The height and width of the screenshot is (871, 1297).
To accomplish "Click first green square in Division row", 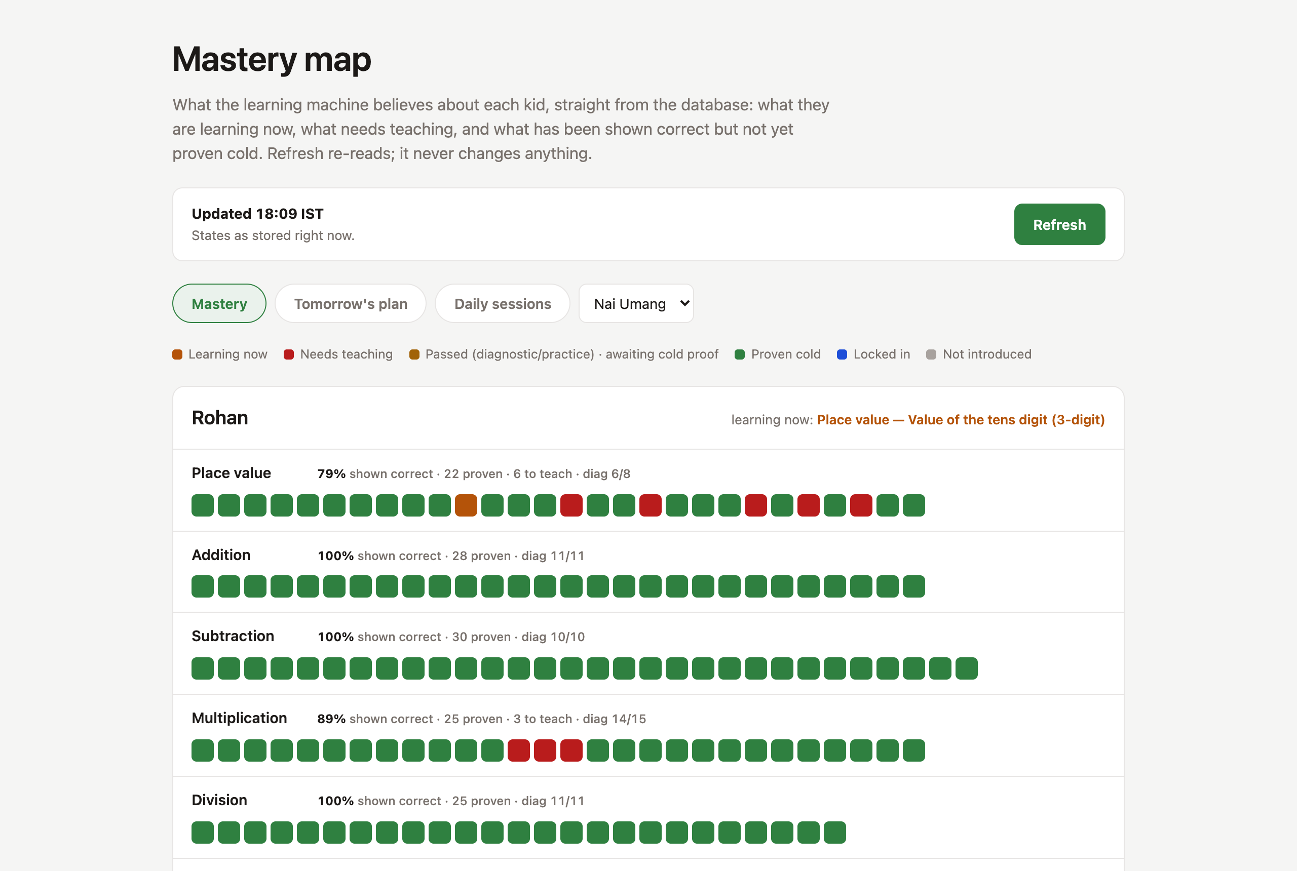I will pyautogui.click(x=202, y=833).
